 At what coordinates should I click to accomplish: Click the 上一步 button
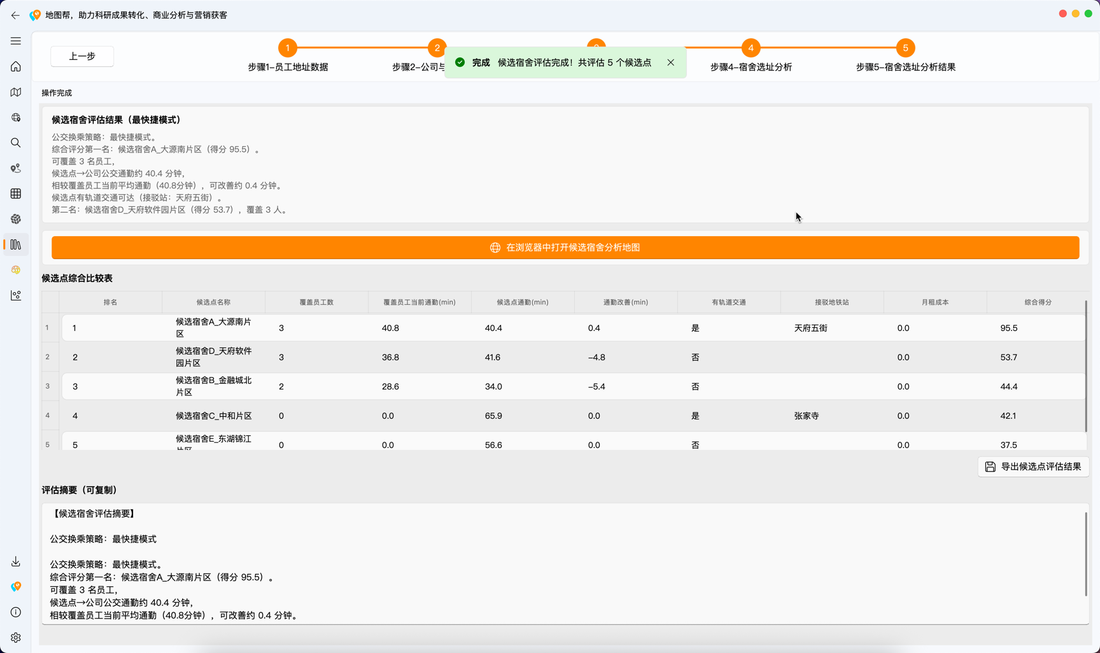[82, 56]
